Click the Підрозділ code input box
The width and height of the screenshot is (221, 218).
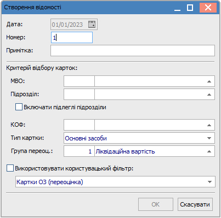(x=79, y=95)
